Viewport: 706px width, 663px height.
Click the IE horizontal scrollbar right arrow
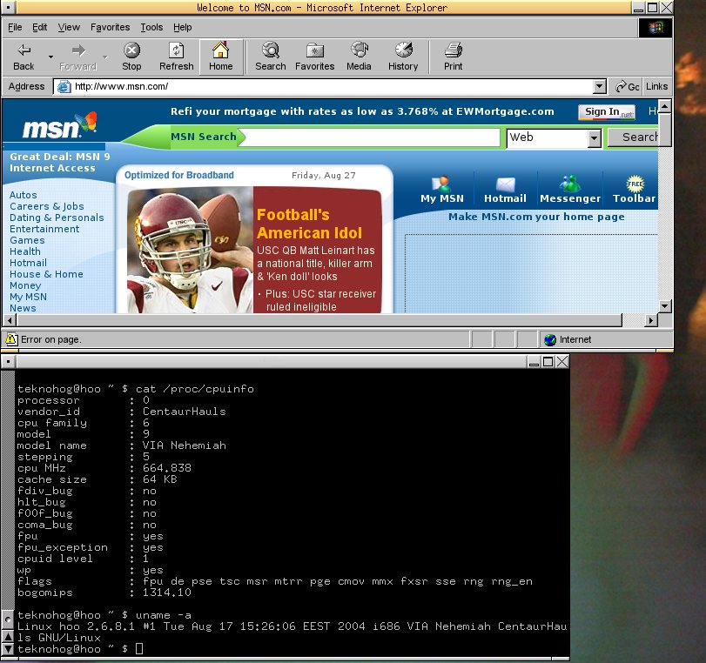tap(650, 320)
